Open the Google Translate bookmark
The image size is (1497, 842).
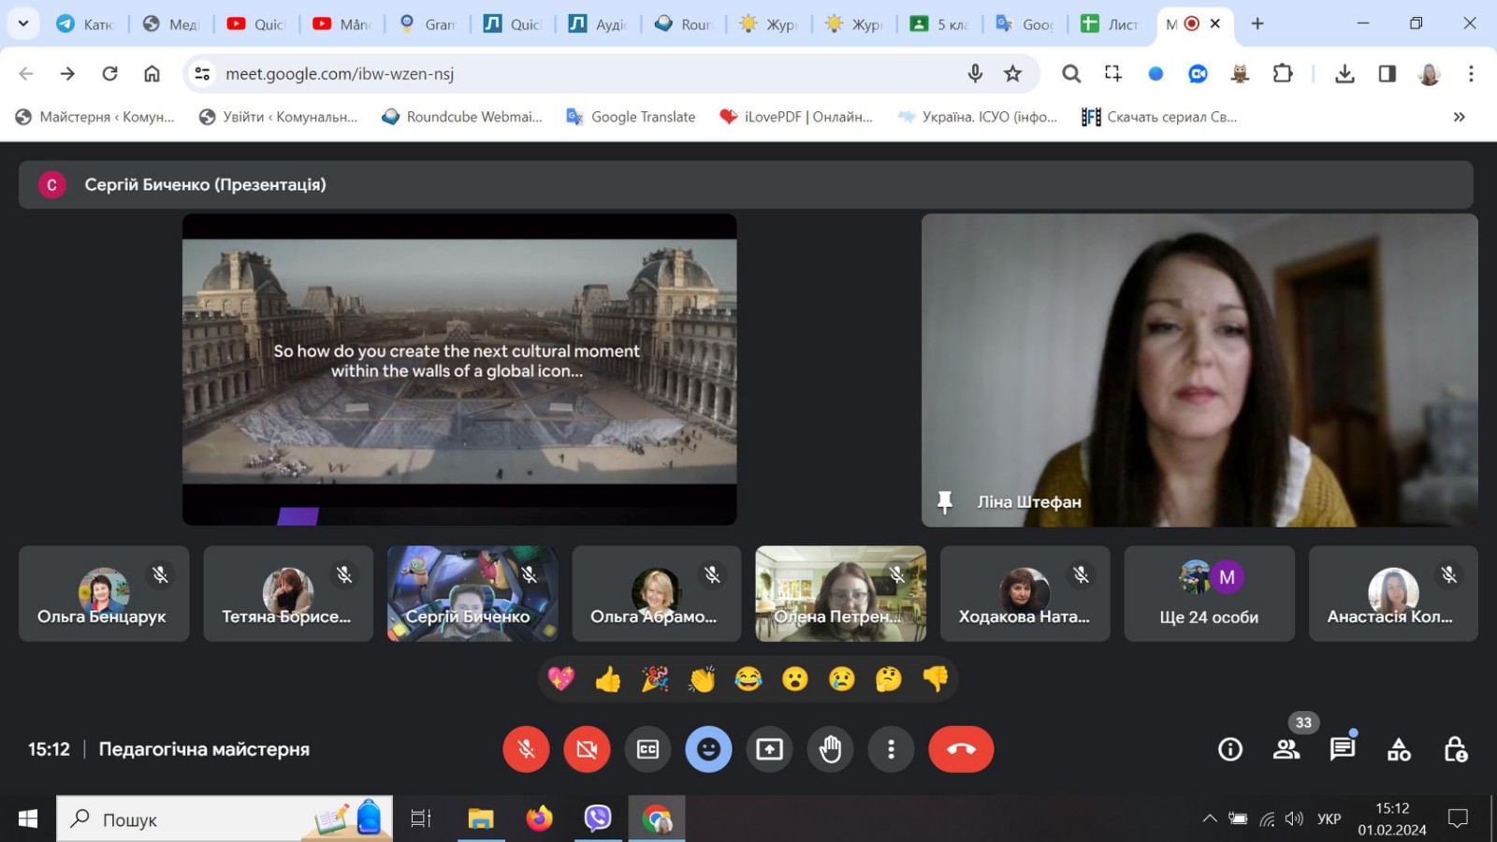[x=632, y=117]
